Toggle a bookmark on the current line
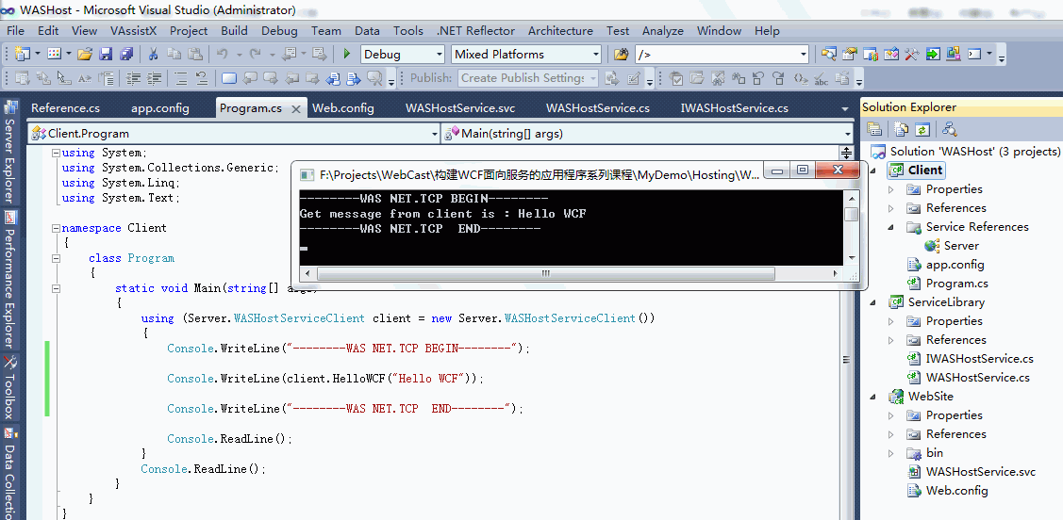 229,78
